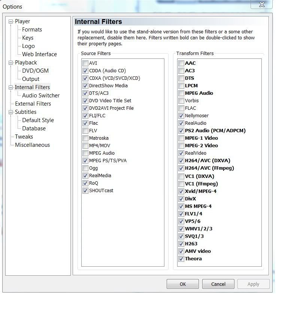Toggle the H264/AVC (DXVA) checkbox
This screenshot has width=291, height=327.
tap(181, 161)
